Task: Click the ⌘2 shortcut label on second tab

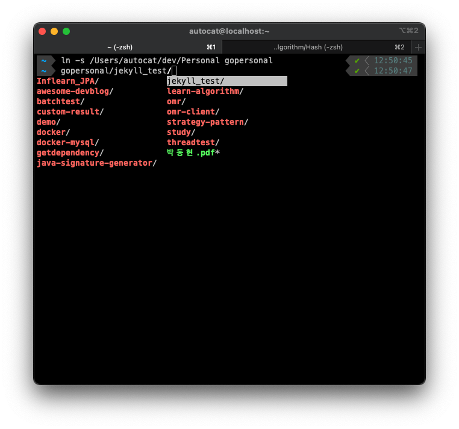Action: tap(399, 47)
